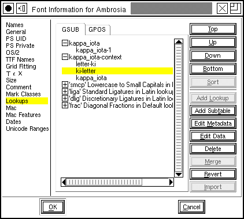Click the Revert button
The height and width of the screenshot is (219, 244).
pos(213,174)
